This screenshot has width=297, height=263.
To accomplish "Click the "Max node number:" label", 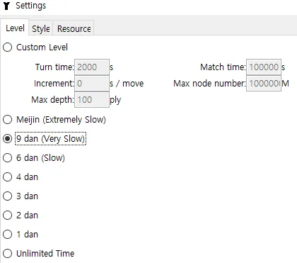I will 209,84.
